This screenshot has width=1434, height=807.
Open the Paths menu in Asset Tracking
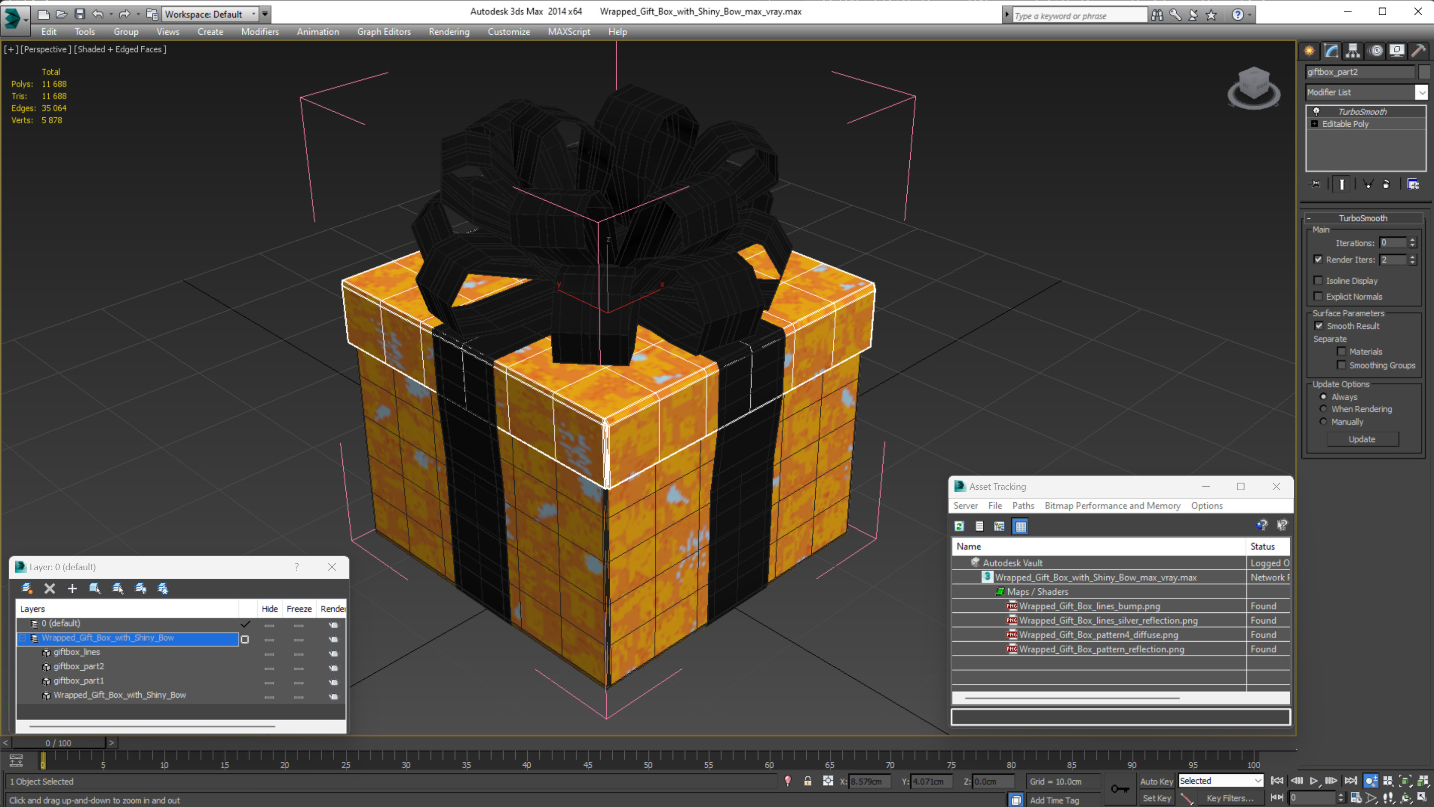pyautogui.click(x=1023, y=506)
